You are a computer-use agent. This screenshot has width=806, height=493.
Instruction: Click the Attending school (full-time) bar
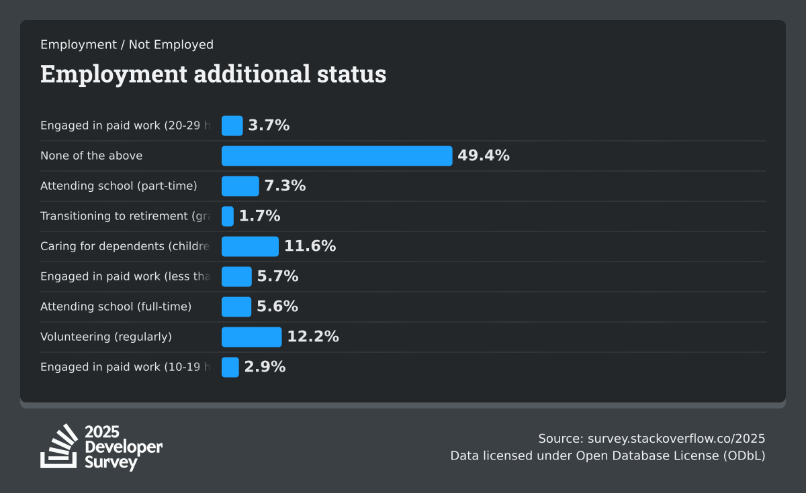tap(236, 307)
